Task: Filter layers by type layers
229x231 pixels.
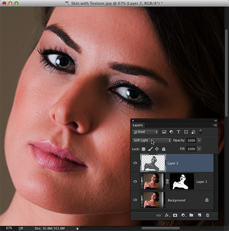Action: [179, 132]
